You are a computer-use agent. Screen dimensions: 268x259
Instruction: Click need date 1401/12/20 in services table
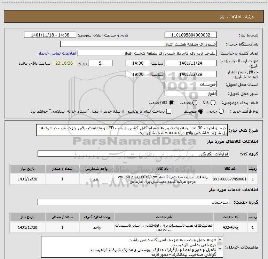27,227
